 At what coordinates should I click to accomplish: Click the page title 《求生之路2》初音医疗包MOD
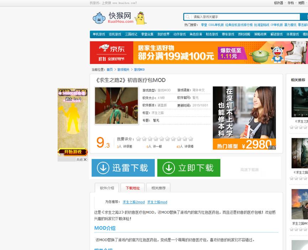point(131,80)
